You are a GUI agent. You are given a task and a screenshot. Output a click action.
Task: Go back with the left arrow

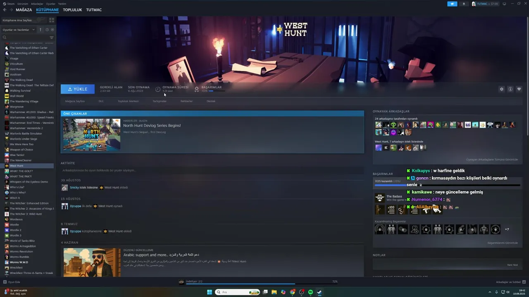pyautogui.click(x=5, y=10)
